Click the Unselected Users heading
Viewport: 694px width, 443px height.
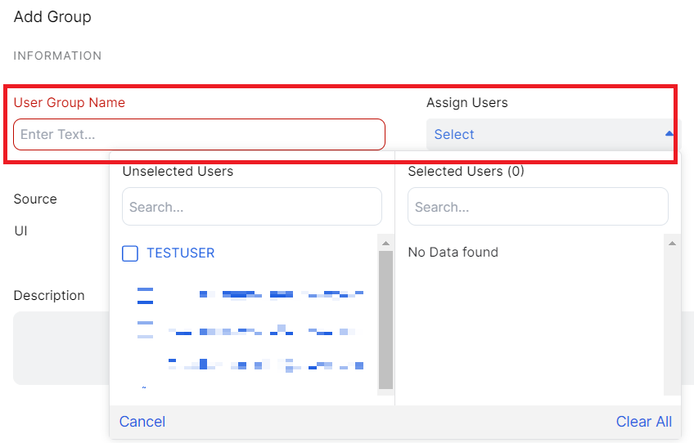(178, 172)
